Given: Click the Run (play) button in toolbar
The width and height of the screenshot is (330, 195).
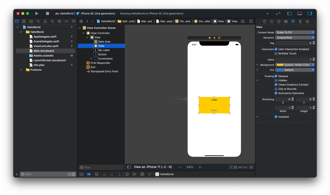Looking at the screenshot, I should (37, 13).
